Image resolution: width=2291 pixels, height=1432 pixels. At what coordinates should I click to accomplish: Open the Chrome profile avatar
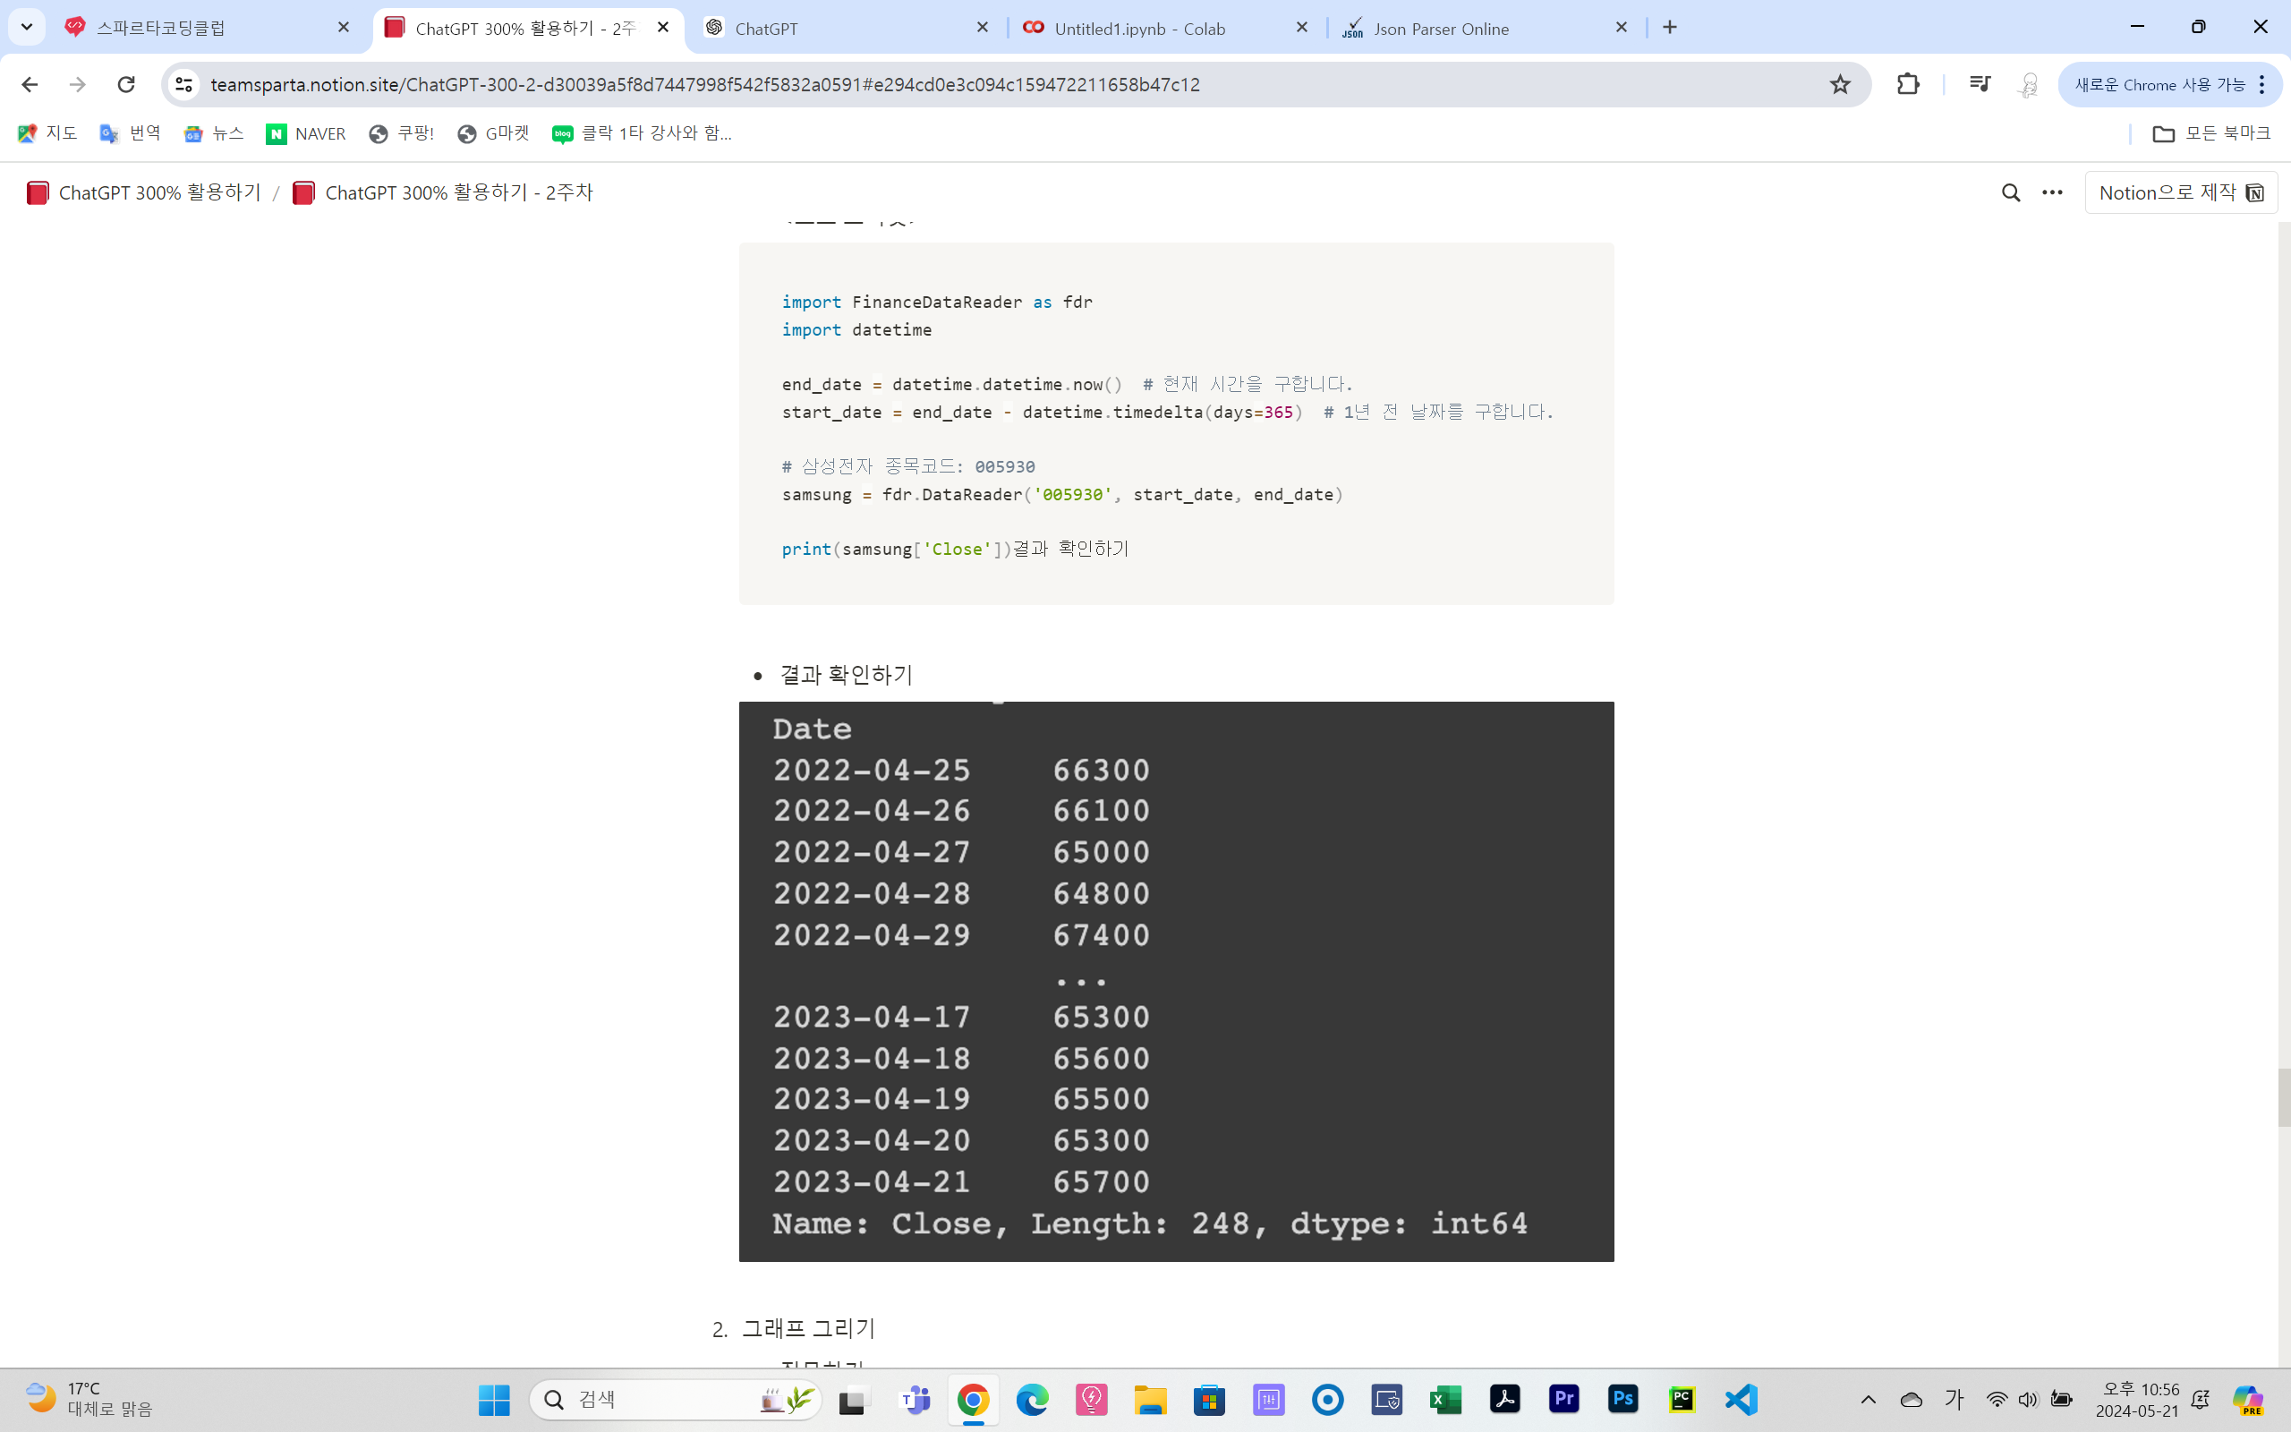[x=2028, y=84]
